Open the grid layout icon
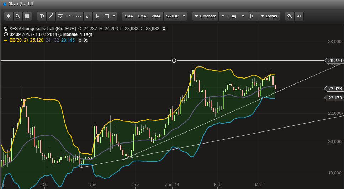The image size is (344, 189). click(x=27, y=16)
